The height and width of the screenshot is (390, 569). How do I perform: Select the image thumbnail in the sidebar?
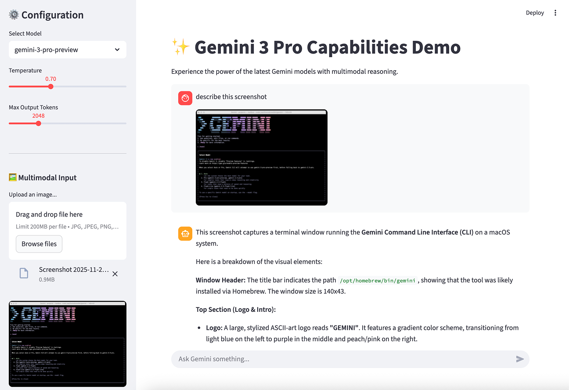coord(67,344)
